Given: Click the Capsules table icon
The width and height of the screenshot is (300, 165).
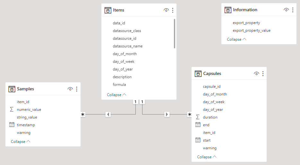Looking at the screenshot, I should (x=198, y=74).
